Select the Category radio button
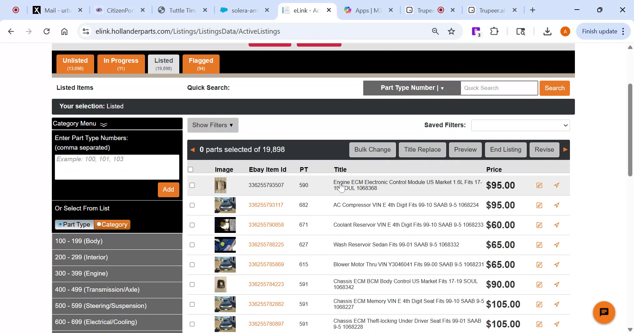The image size is (634, 333). pos(99,224)
